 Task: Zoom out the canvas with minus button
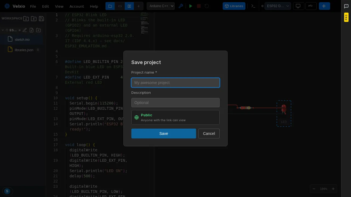314,189
